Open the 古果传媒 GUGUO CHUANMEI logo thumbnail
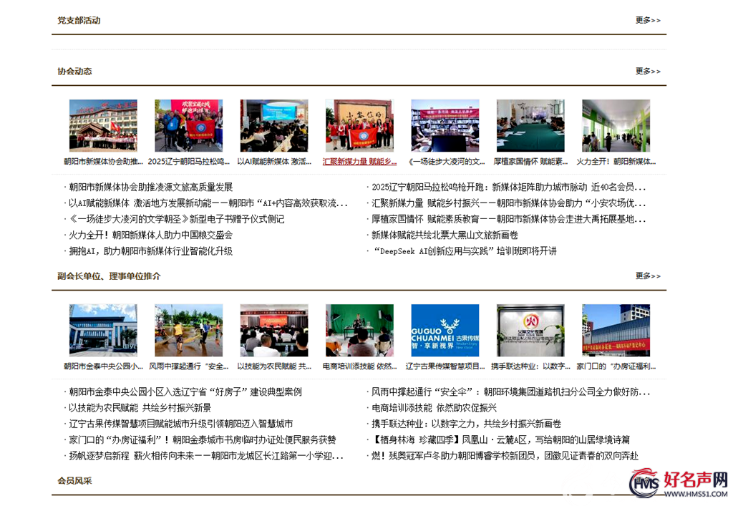This screenshot has width=733, height=506. pos(445,330)
